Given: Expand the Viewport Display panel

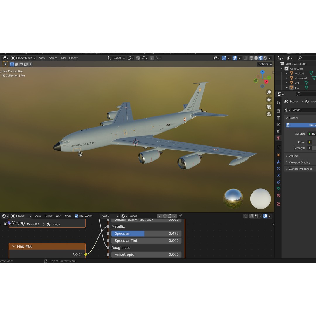Looking at the screenshot, I should [x=286, y=162].
